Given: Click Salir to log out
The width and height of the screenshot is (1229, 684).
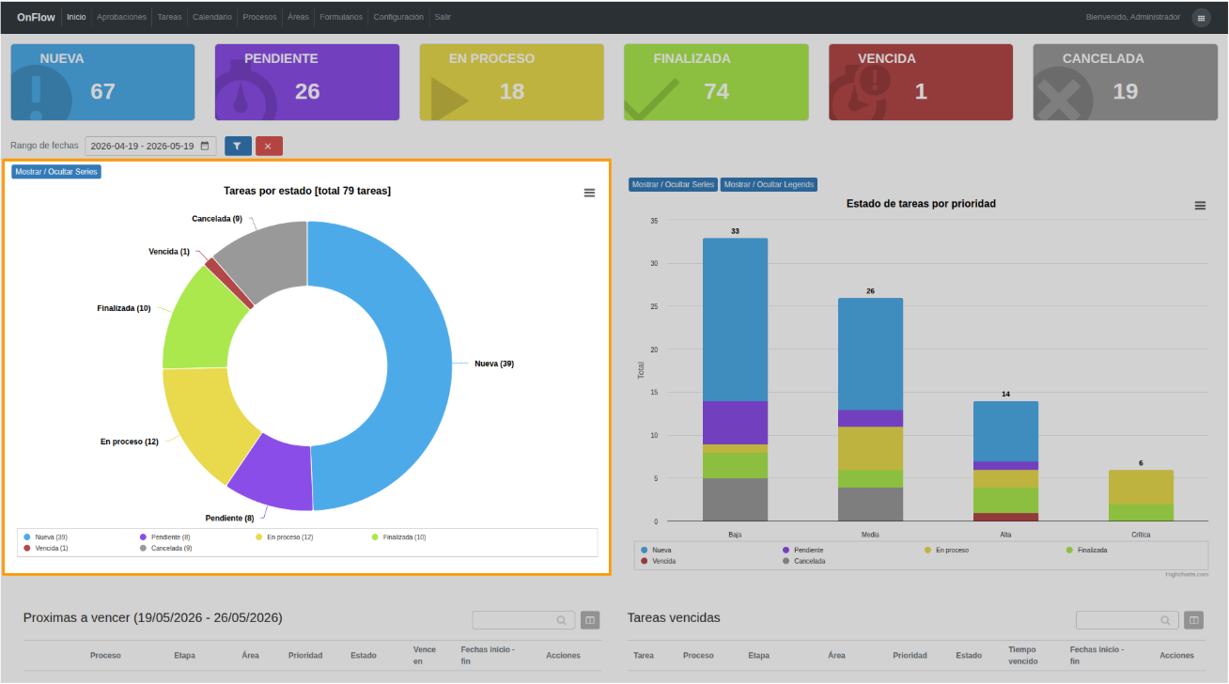Looking at the screenshot, I should [x=443, y=17].
